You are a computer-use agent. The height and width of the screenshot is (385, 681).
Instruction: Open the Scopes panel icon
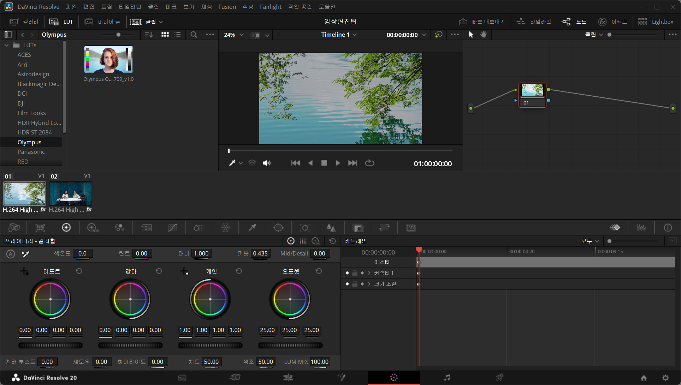coord(641,228)
